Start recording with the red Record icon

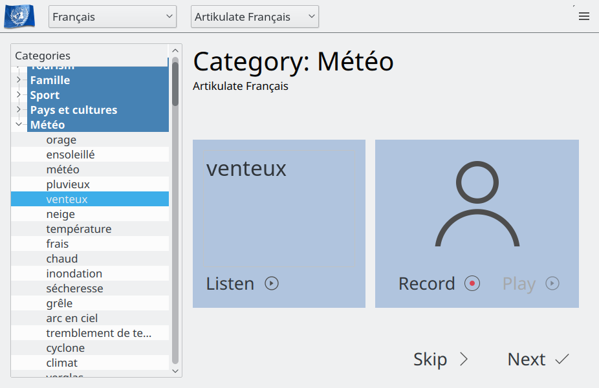[472, 283]
